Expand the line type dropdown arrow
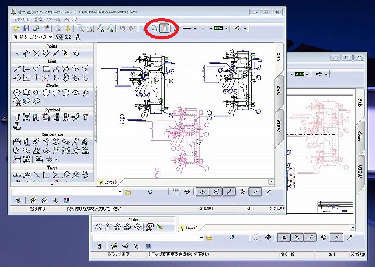Viewport: 375px width, 267px height. tap(195, 29)
